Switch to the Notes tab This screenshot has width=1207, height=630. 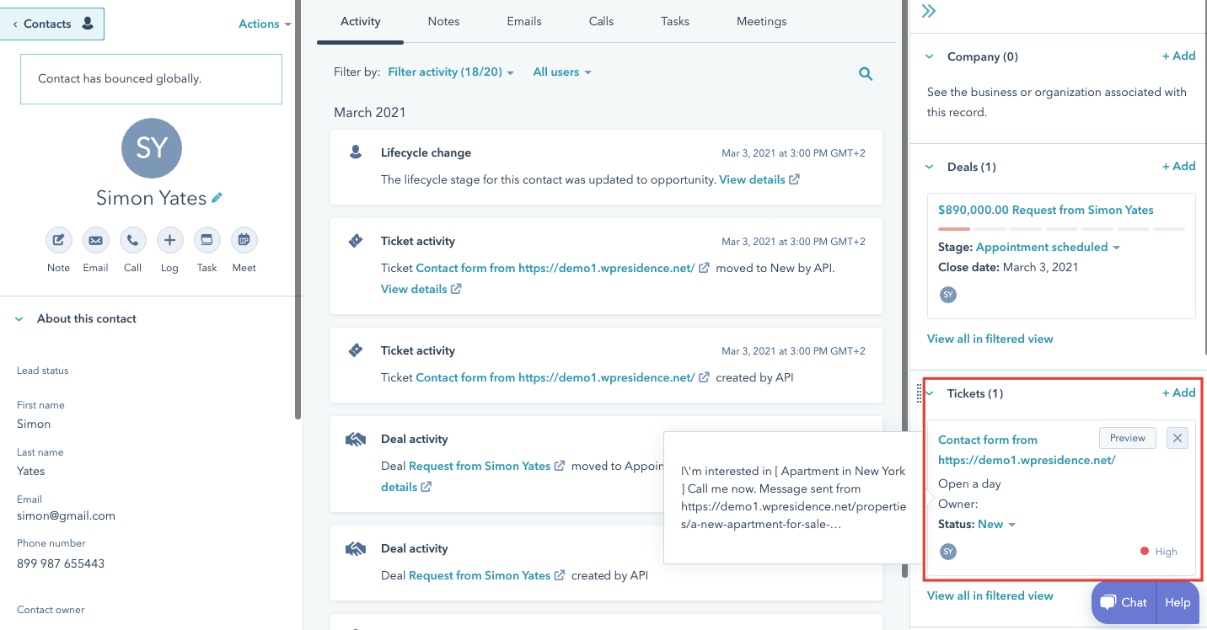point(443,21)
